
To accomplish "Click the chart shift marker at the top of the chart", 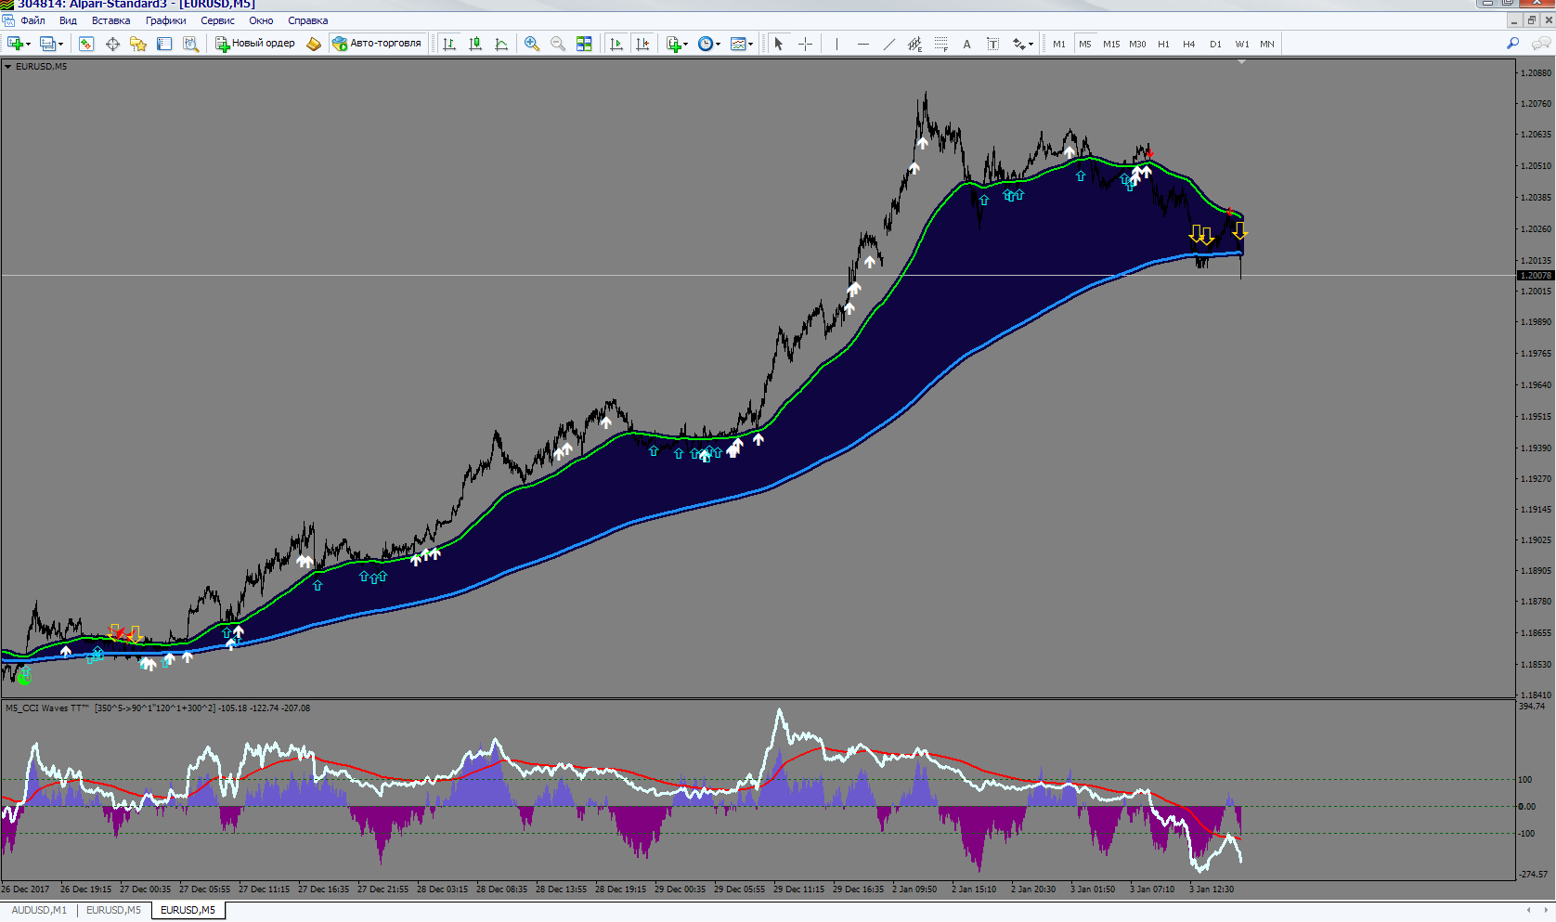I will pyautogui.click(x=1241, y=62).
